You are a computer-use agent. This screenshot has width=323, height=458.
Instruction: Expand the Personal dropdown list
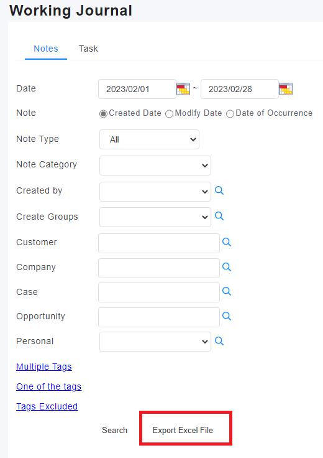[x=155, y=342]
